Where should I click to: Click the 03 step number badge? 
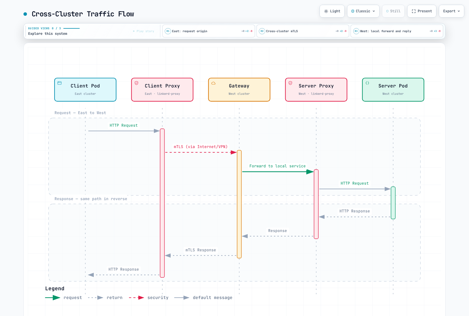click(356, 31)
